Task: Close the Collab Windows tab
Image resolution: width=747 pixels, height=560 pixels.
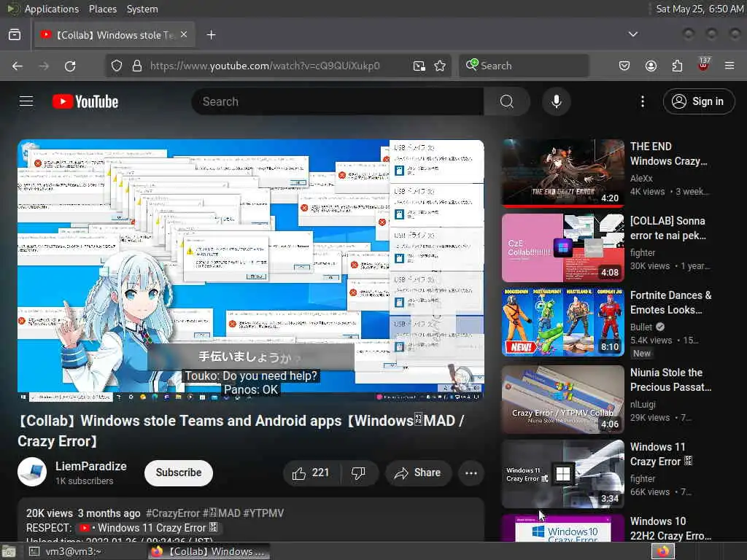Action: [x=184, y=35]
